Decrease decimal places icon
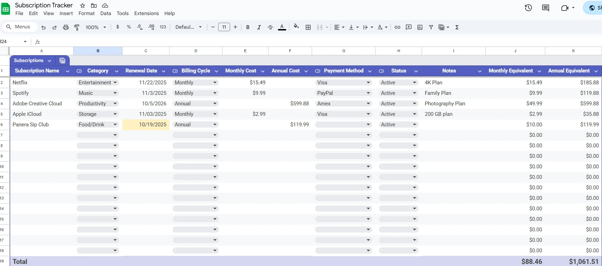This screenshot has height=266, width=602. tap(140, 27)
